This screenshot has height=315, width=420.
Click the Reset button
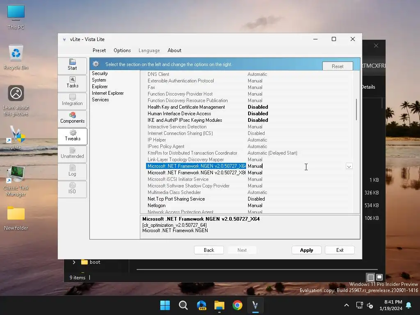tap(338, 66)
